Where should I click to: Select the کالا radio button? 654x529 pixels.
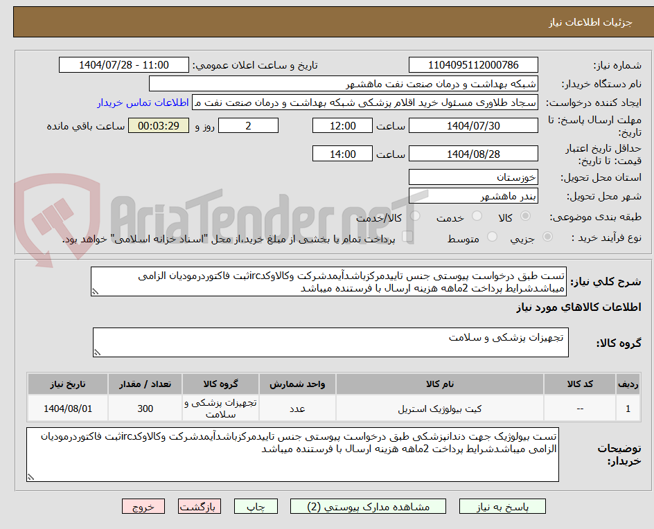[x=525, y=215]
